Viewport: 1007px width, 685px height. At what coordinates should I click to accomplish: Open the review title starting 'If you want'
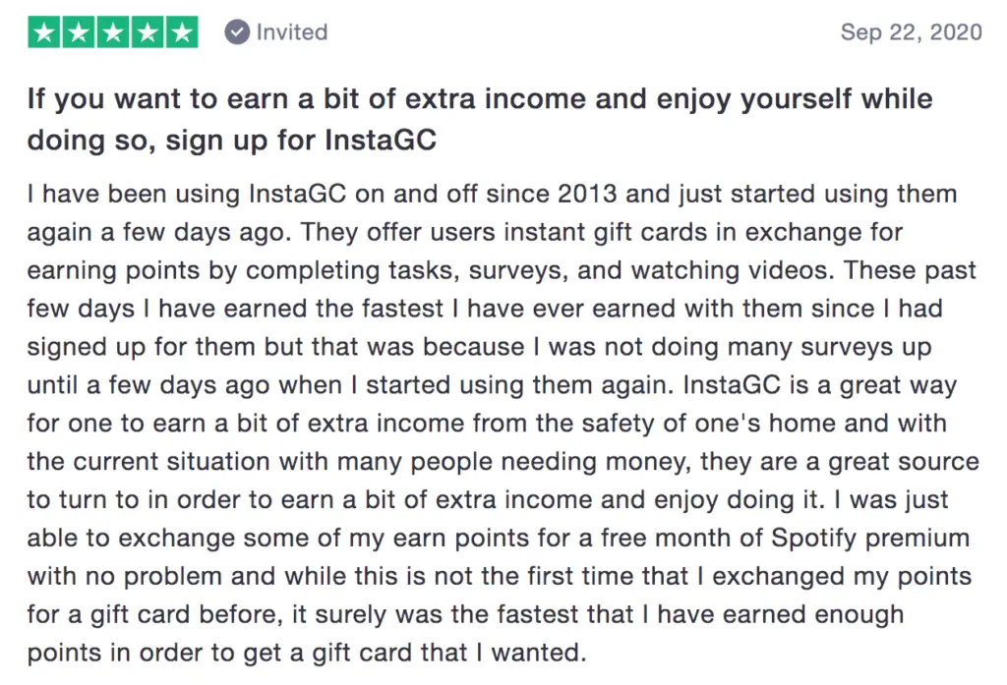480,120
